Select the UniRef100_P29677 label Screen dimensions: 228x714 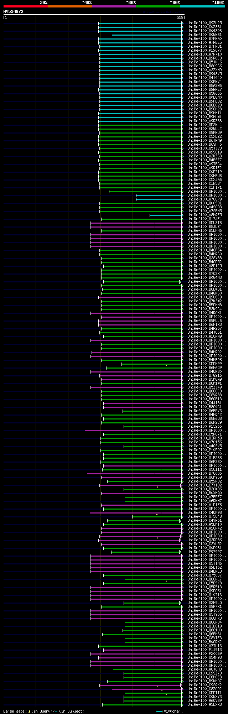pyautogui.click(x=204, y=50)
